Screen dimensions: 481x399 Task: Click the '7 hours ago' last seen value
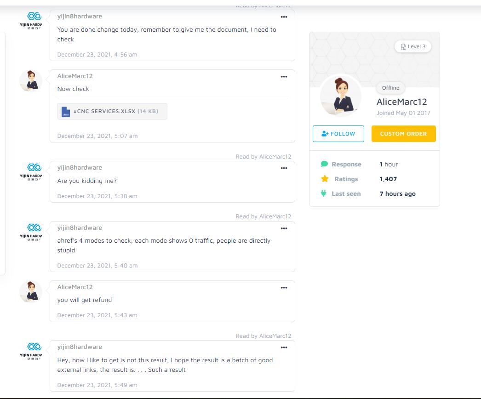tap(398, 194)
